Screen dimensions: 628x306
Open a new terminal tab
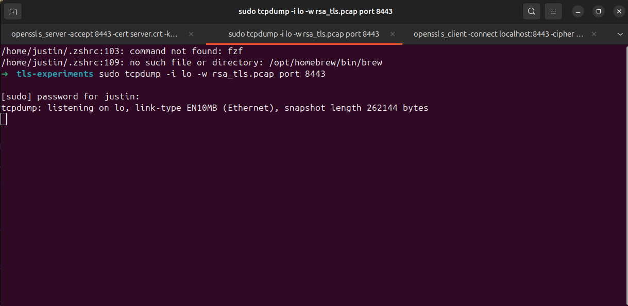click(13, 11)
